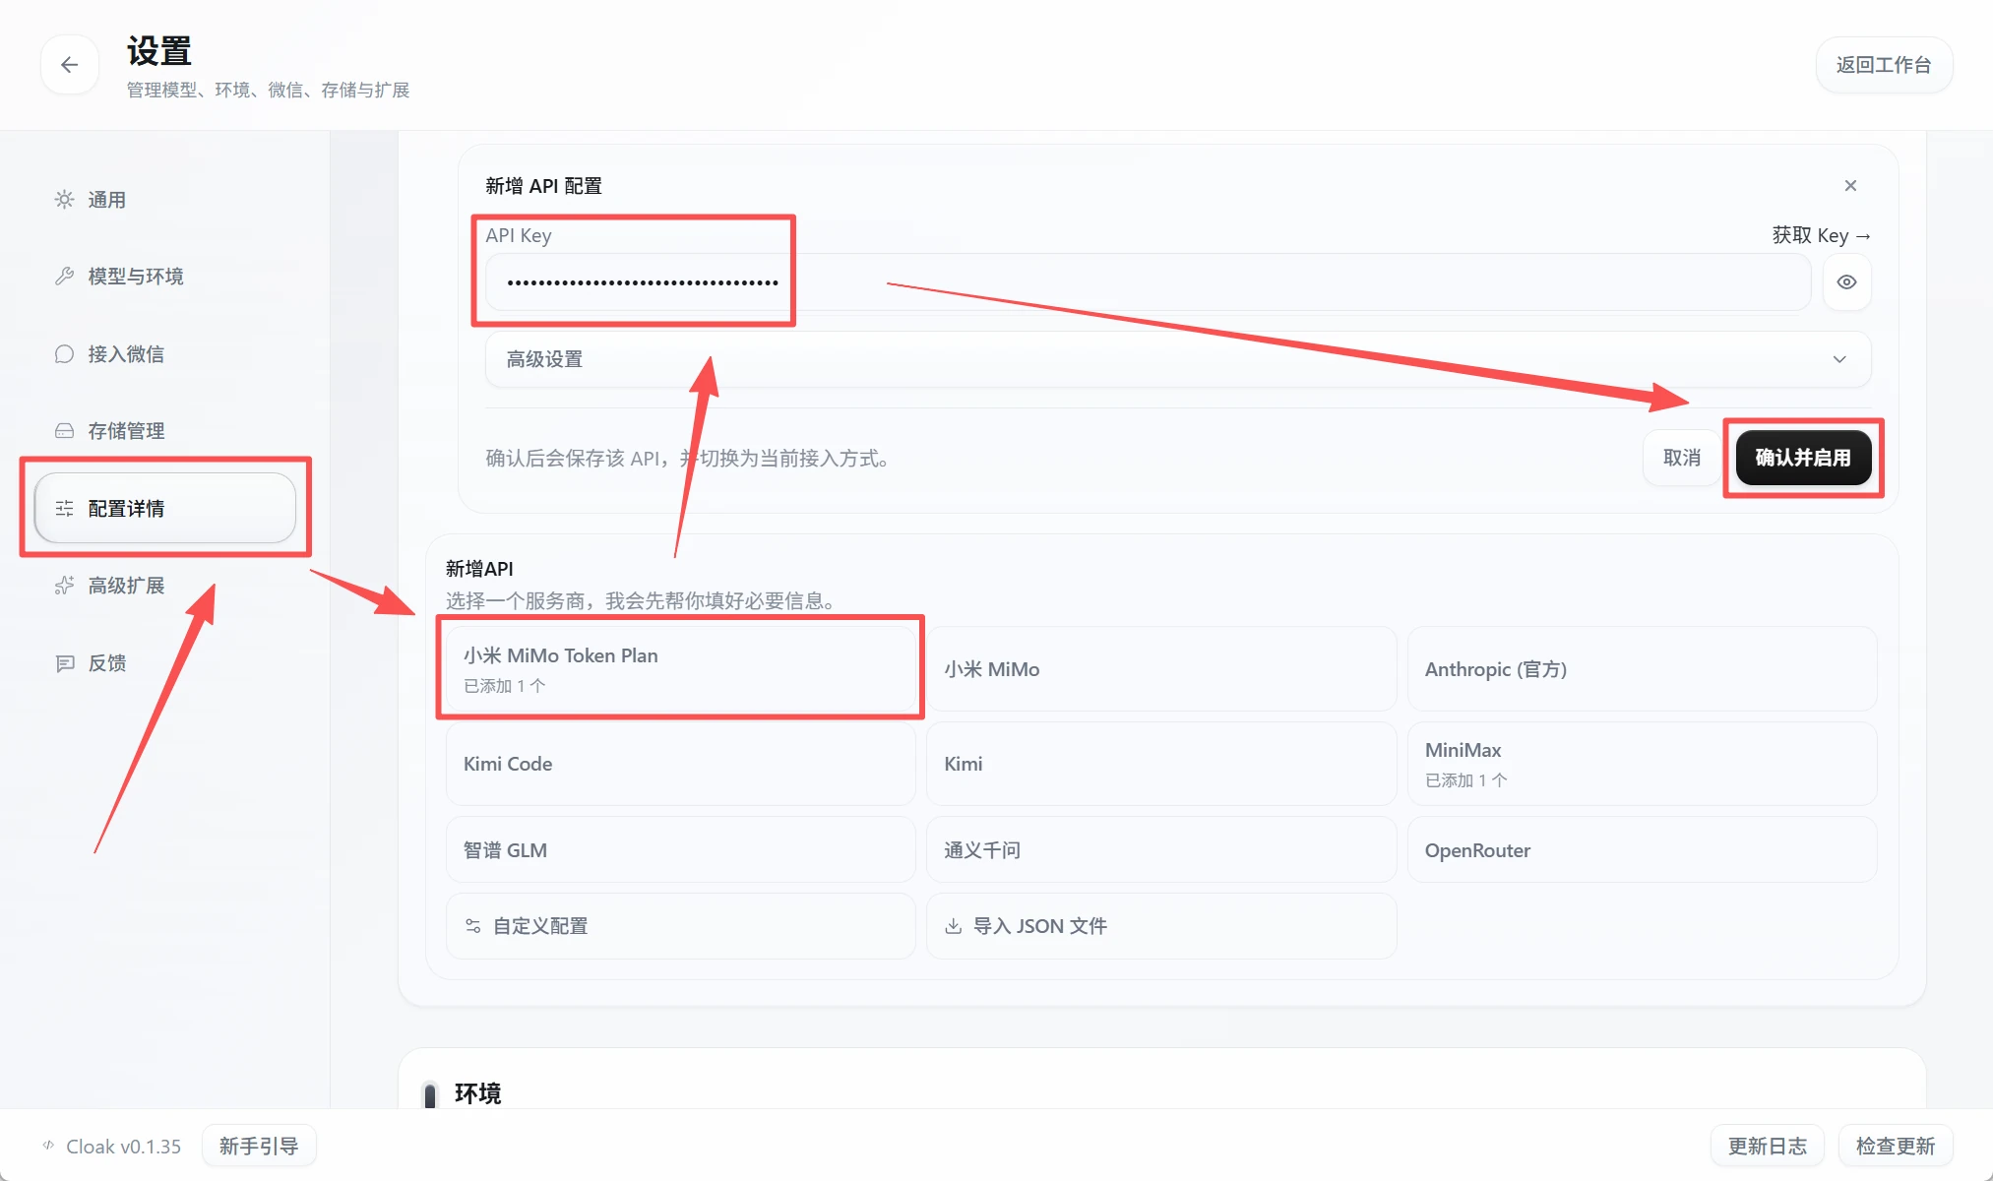Select the MiniMax provider card
The width and height of the screenshot is (1993, 1181).
coord(1642,764)
